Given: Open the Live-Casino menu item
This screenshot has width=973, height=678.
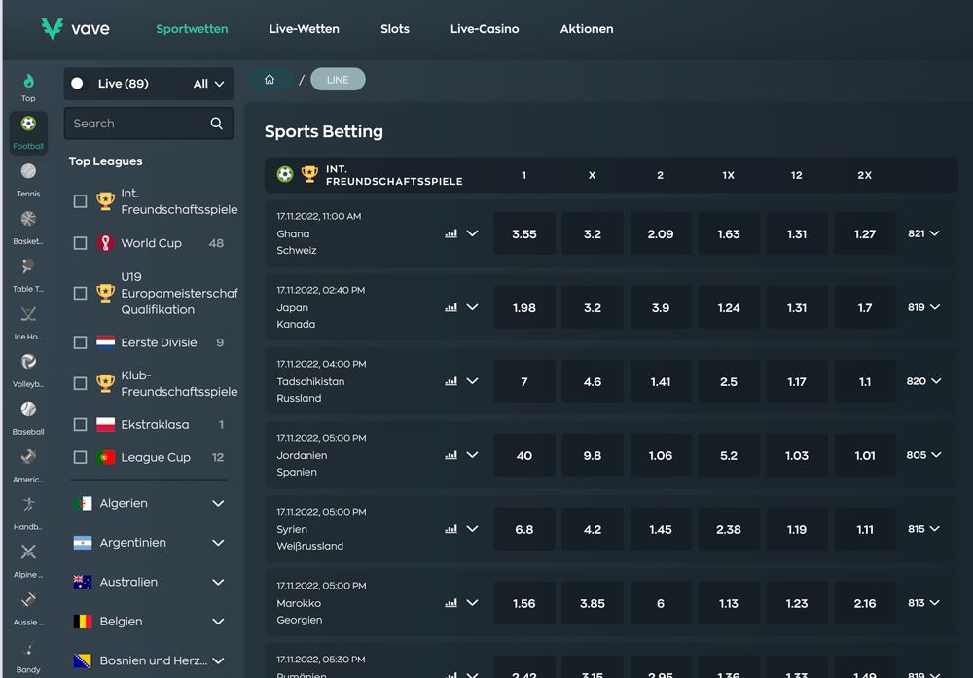Looking at the screenshot, I should coord(485,29).
